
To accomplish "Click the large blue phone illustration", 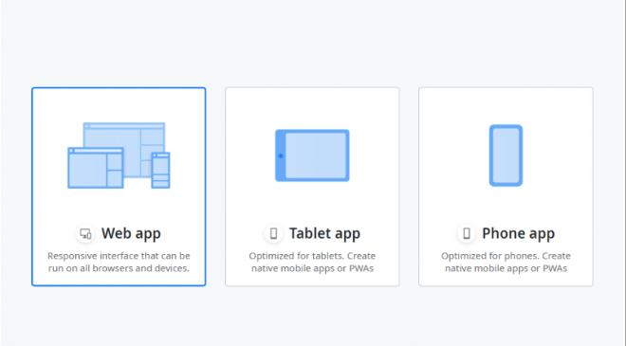I will point(506,155).
